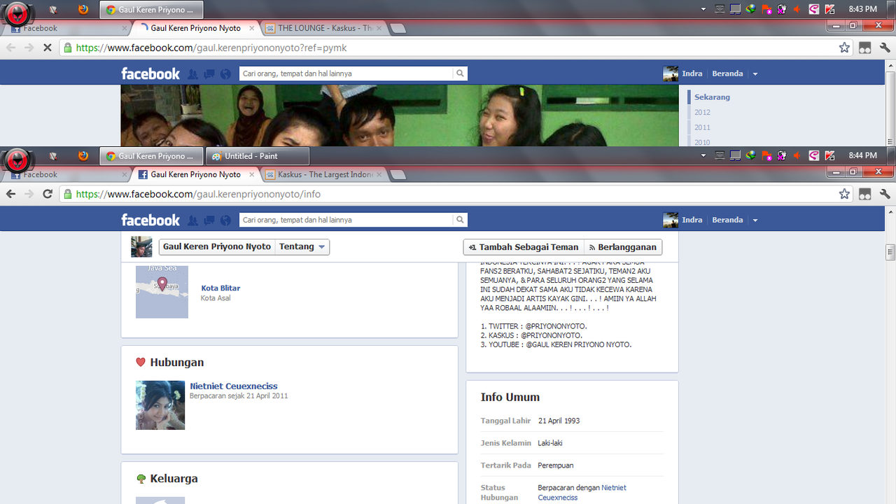Click the facebook logo on the /info page
This screenshot has height=504, width=896.
click(x=150, y=220)
